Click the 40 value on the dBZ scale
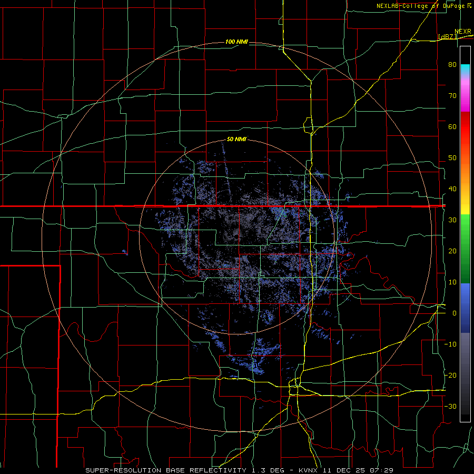The height and width of the screenshot is (474, 474). tap(452, 189)
